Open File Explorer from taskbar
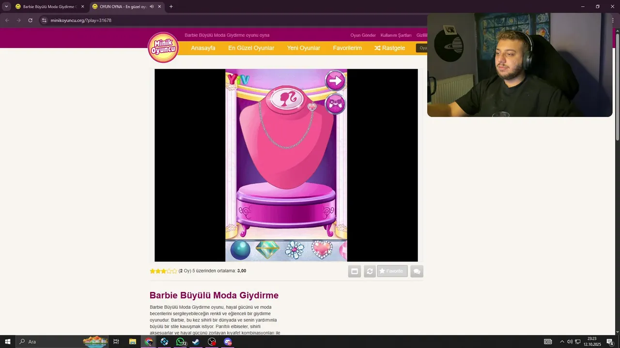 (x=132, y=342)
